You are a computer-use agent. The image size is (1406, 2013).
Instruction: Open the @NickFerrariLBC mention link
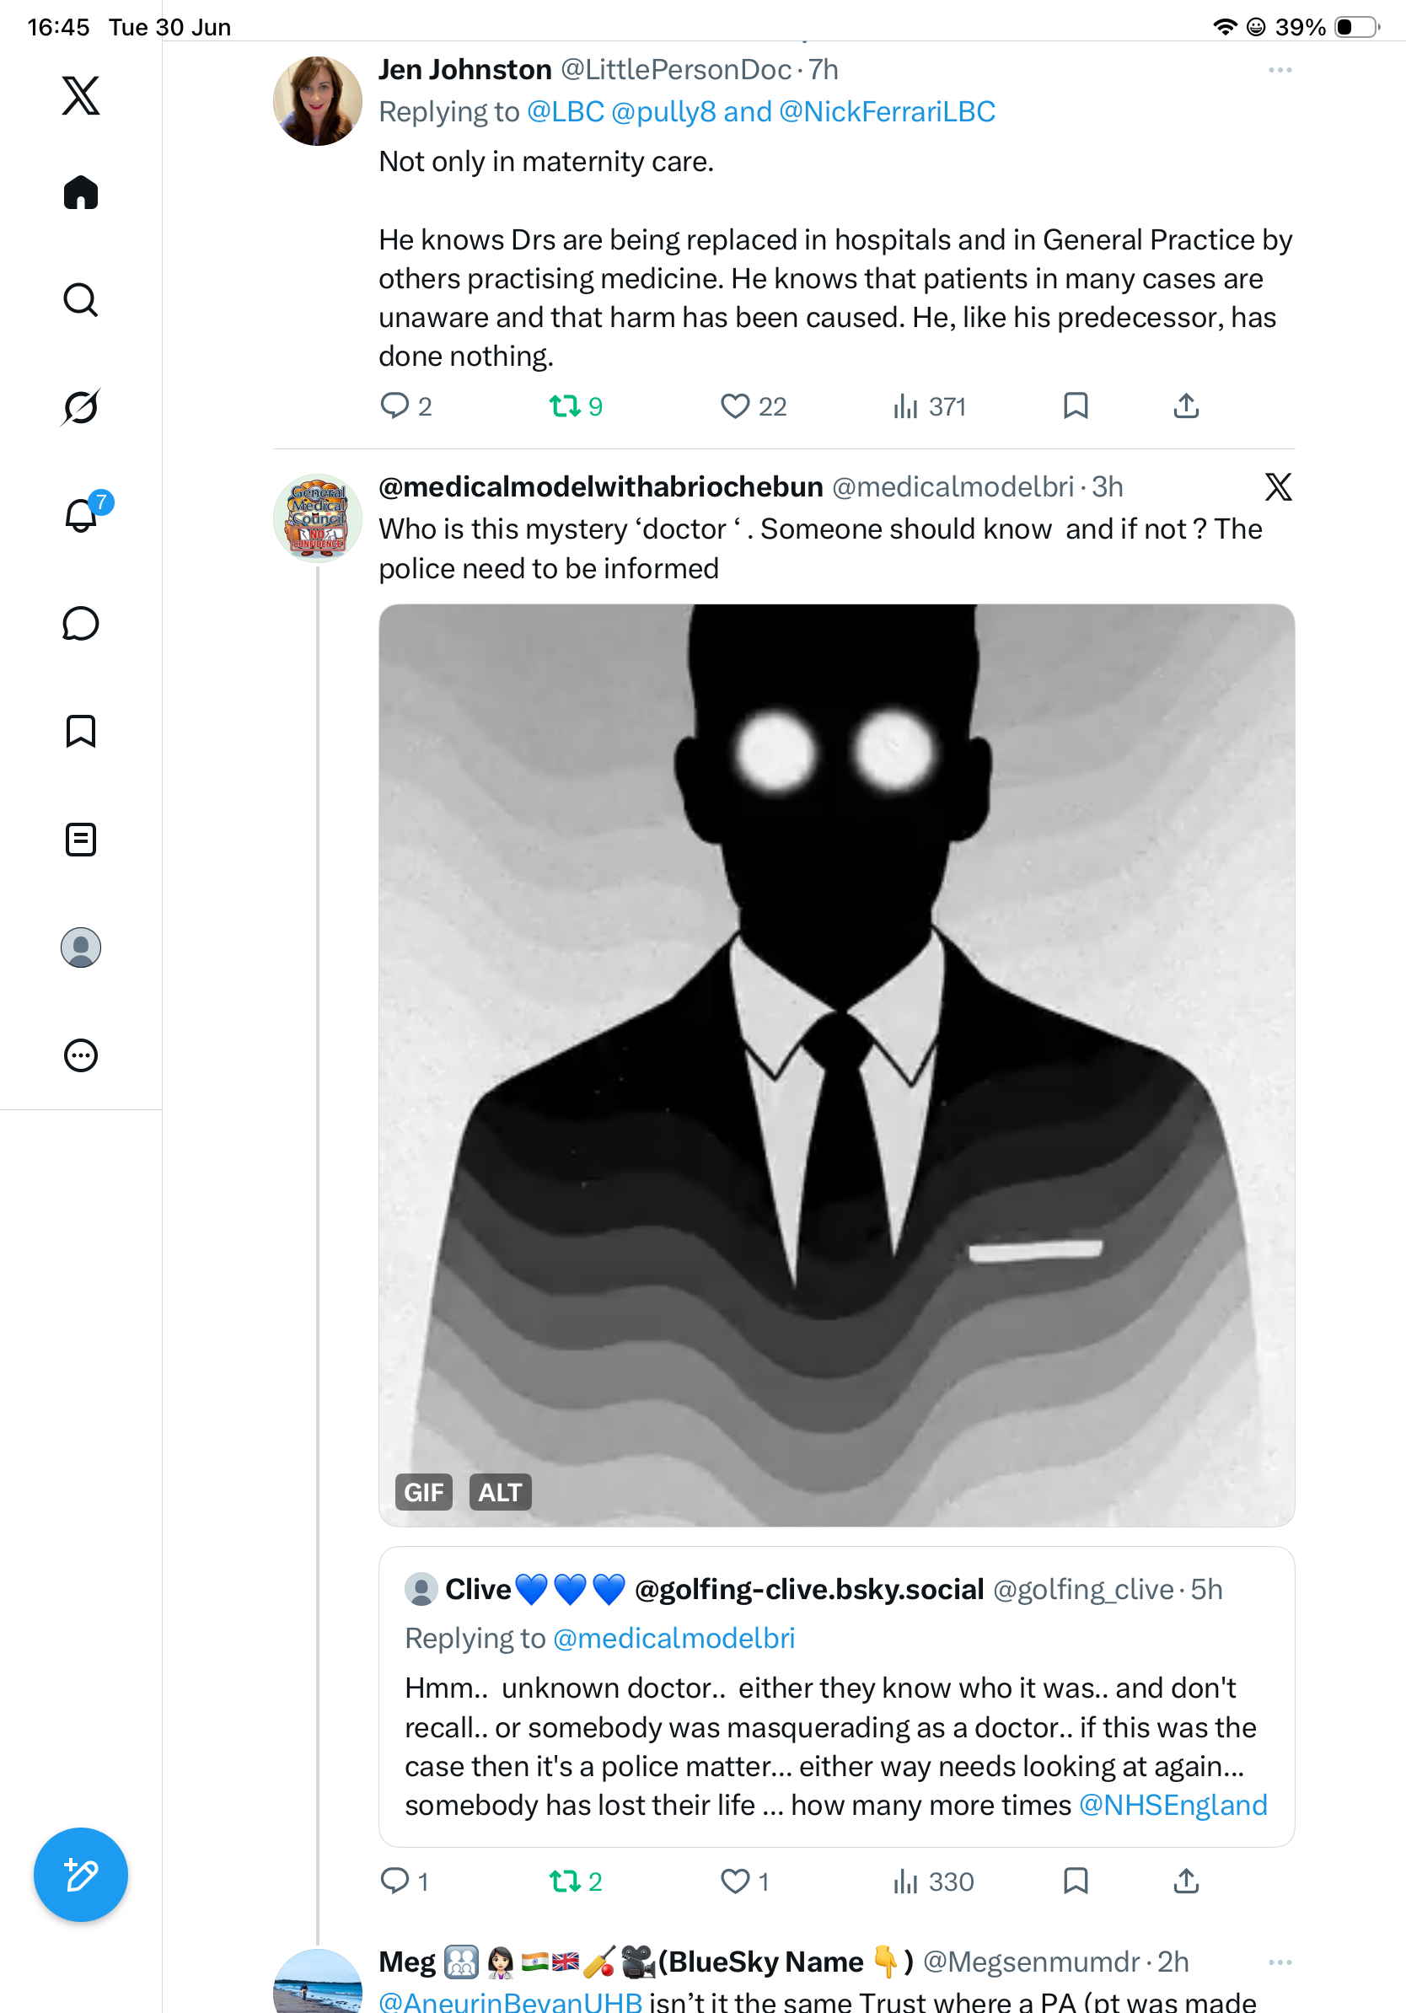coord(887,111)
